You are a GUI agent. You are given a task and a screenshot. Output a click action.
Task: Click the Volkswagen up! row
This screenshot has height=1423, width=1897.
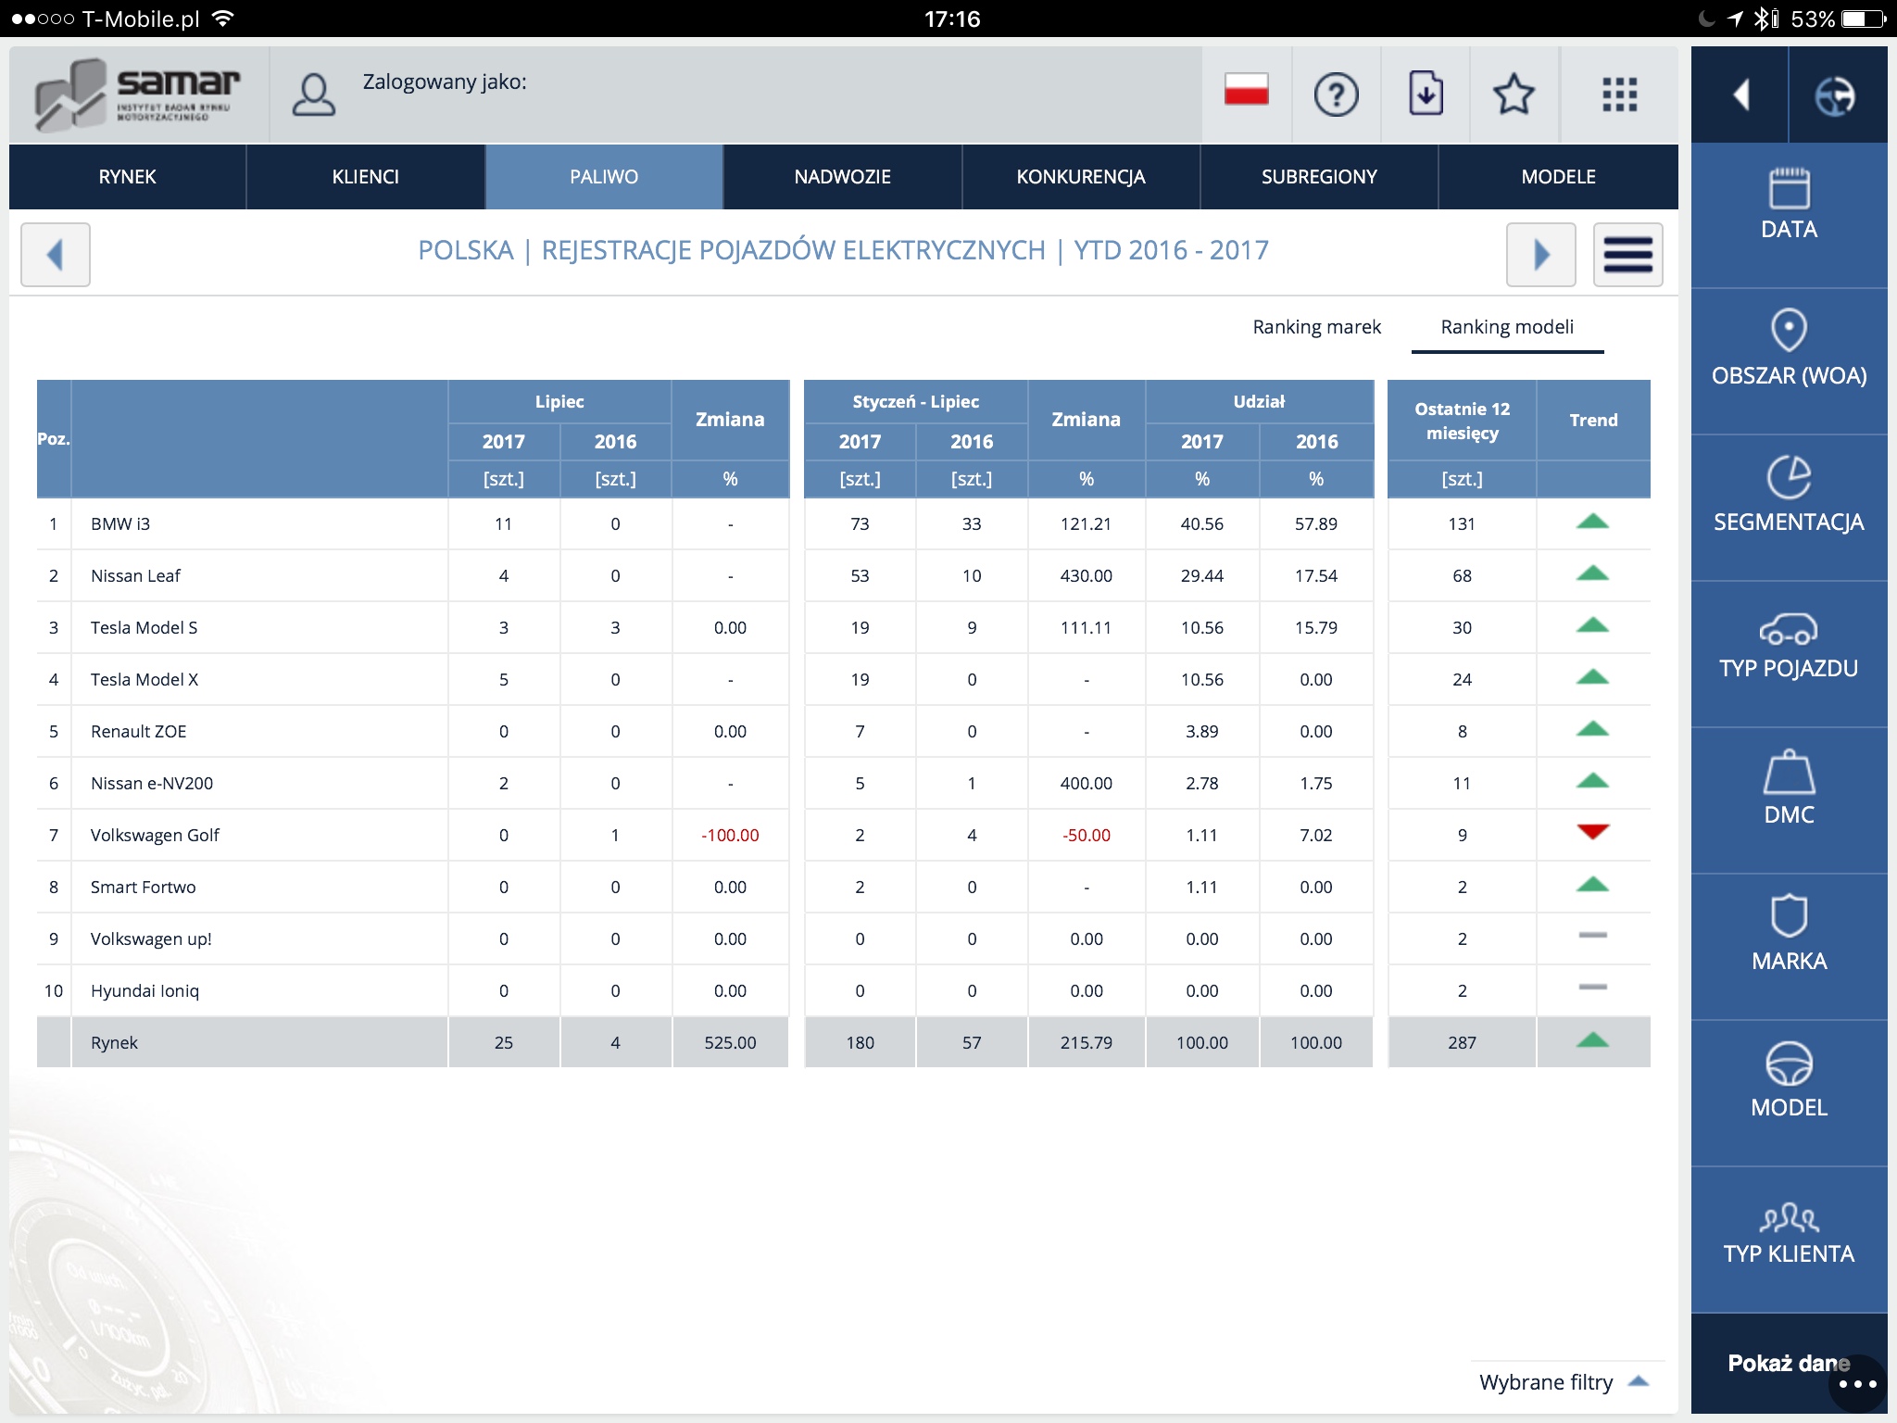click(843, 938)
